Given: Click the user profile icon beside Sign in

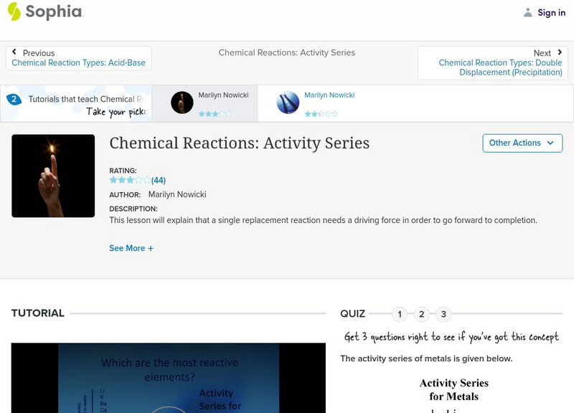Looking at the screenshot, I should [528, 12].
